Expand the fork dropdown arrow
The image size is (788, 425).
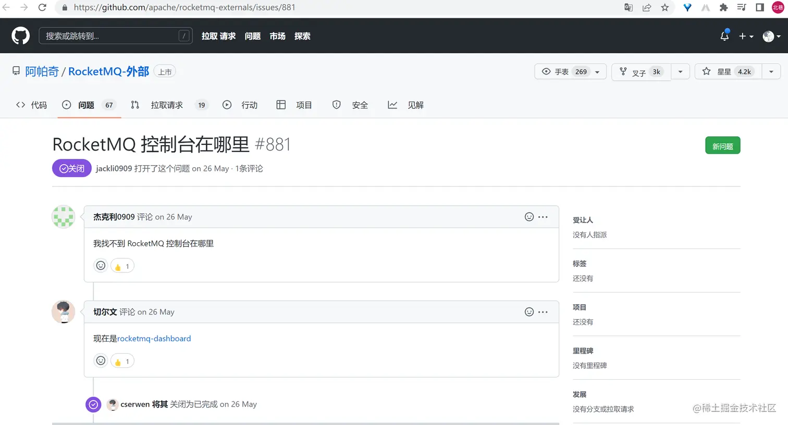coord(681,72)
